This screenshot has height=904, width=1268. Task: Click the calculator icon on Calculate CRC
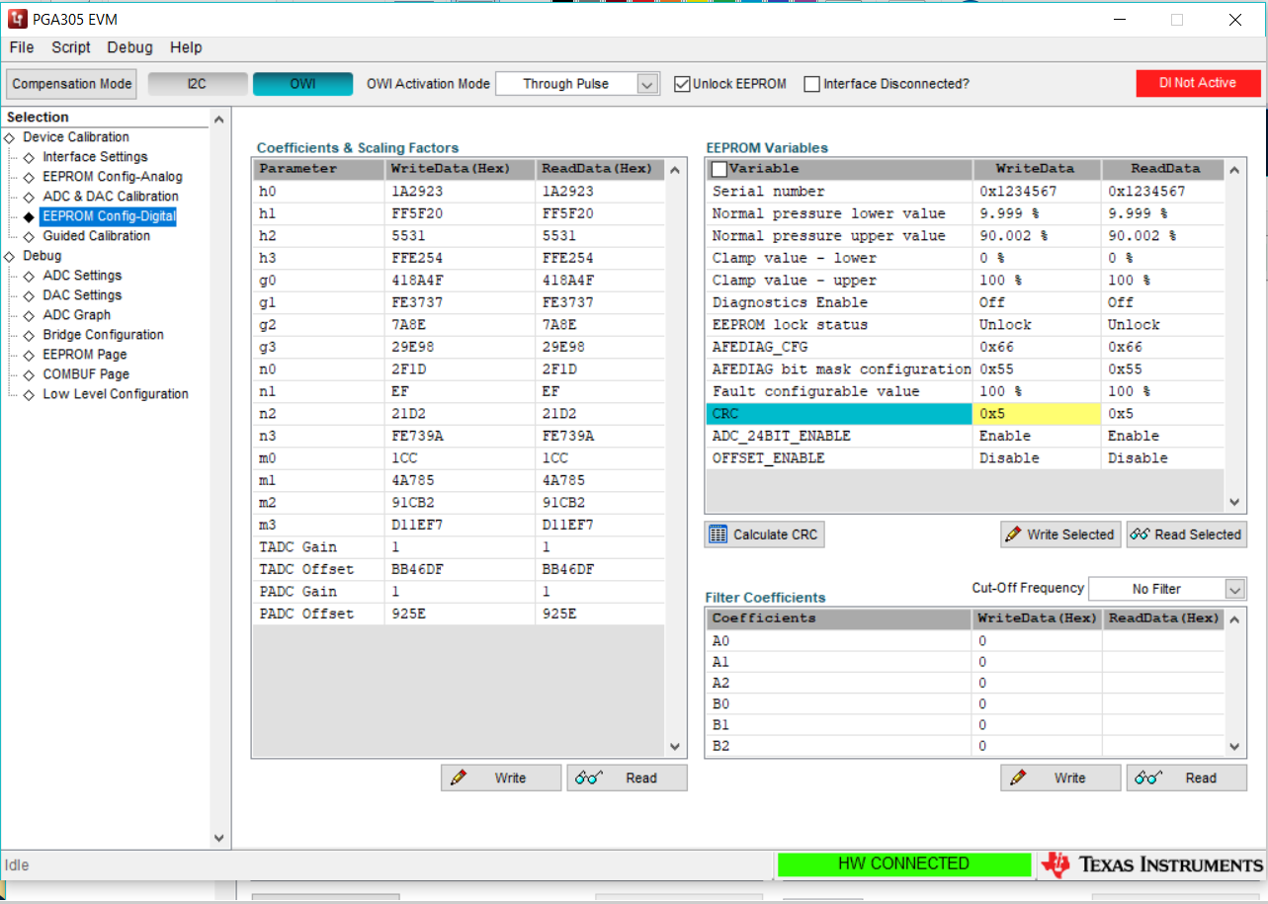(719, 534)
